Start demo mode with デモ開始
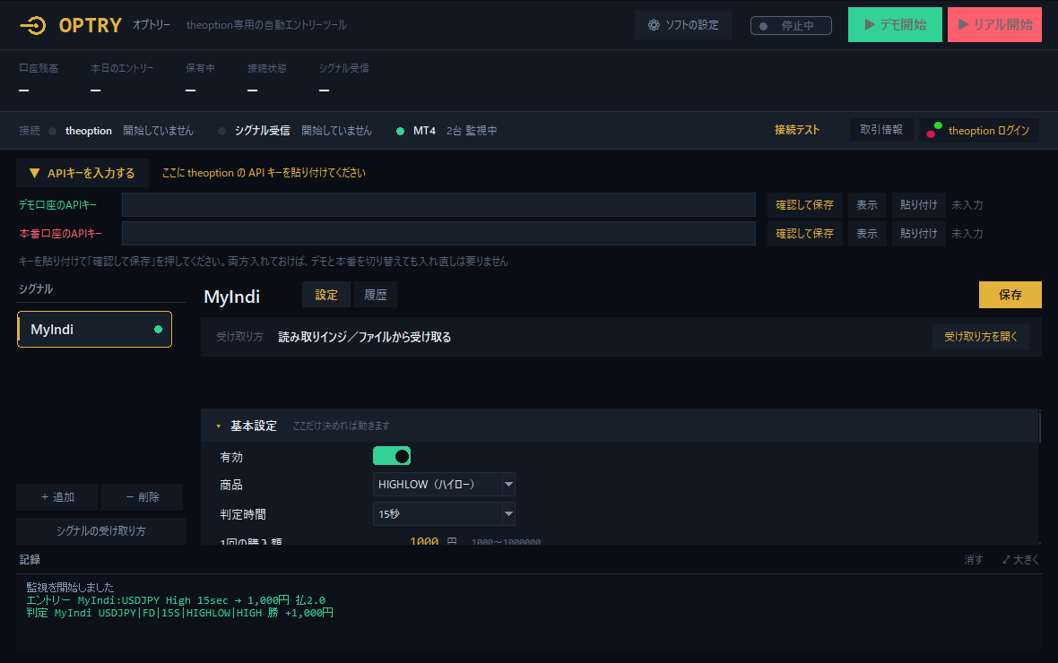Screen dimensions: 1058x663 pos(895,25)
